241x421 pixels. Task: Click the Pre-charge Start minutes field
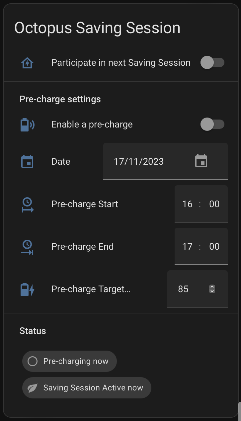coord(214,204)
